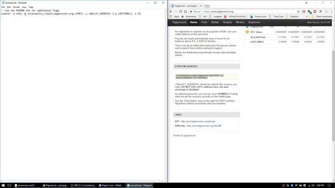Switch to Pigeon Coin Wallet taskbar item
Image resolution: width=335 pixels, height=188 pixels.
tap(111, 185)
